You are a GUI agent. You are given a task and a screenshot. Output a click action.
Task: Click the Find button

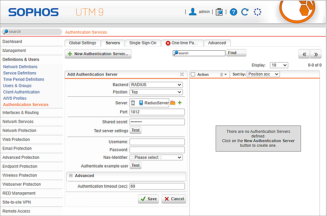(x=236, y=53)
